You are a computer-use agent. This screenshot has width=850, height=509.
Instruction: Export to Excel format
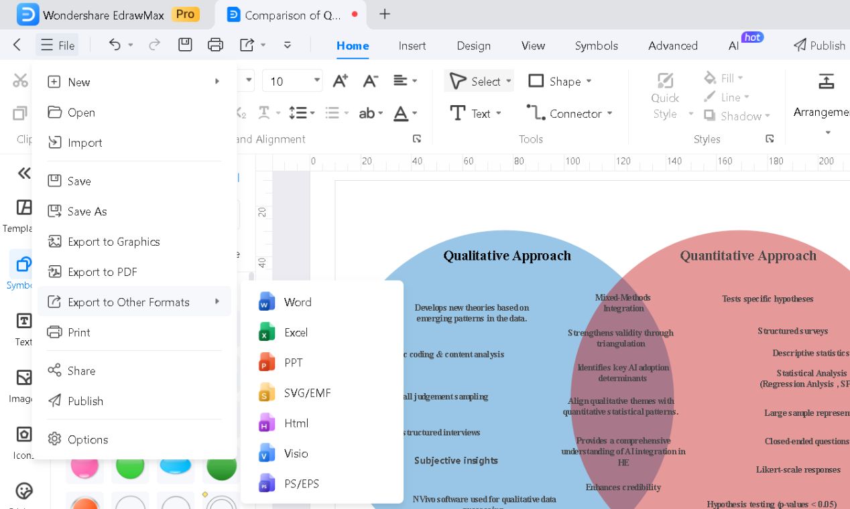(322, 332)
